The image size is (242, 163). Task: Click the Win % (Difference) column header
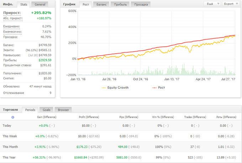[163, 117]
